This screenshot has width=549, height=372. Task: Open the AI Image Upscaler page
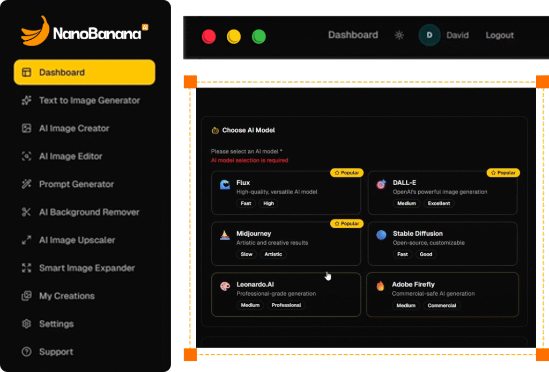click(x=77, y=240)
